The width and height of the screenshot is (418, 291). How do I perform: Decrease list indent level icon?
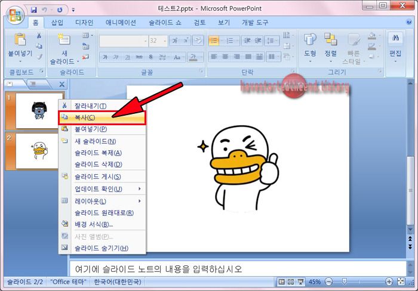point(247,41)
